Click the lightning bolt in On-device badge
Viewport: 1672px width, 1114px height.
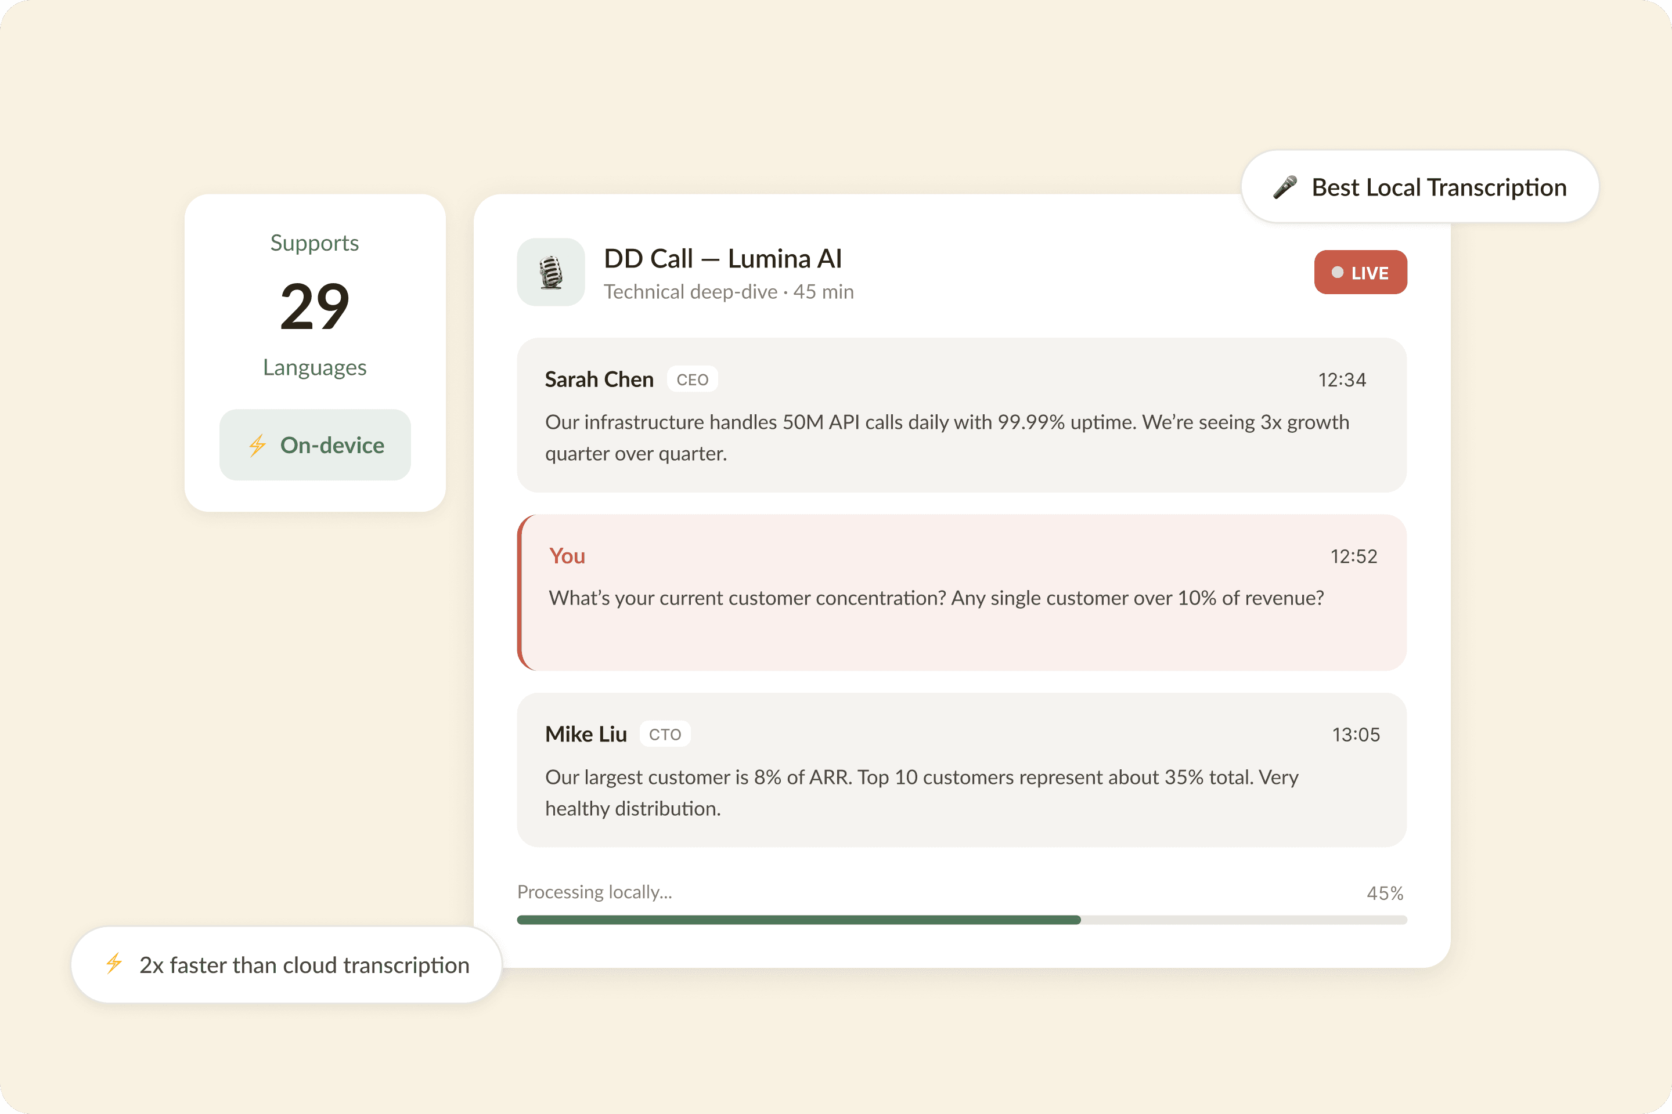point(257,446)
